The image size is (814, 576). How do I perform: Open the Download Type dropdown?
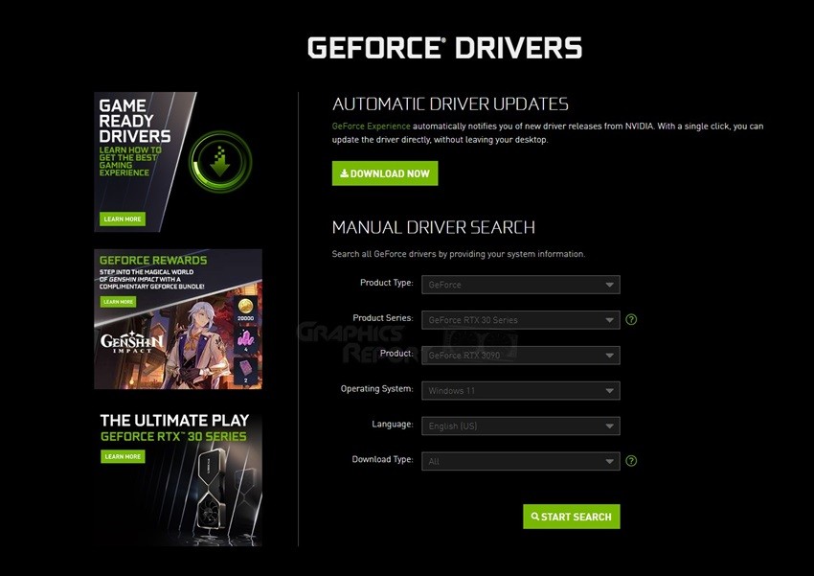(521, 461)
